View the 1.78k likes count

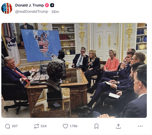[x=74, y=126]
